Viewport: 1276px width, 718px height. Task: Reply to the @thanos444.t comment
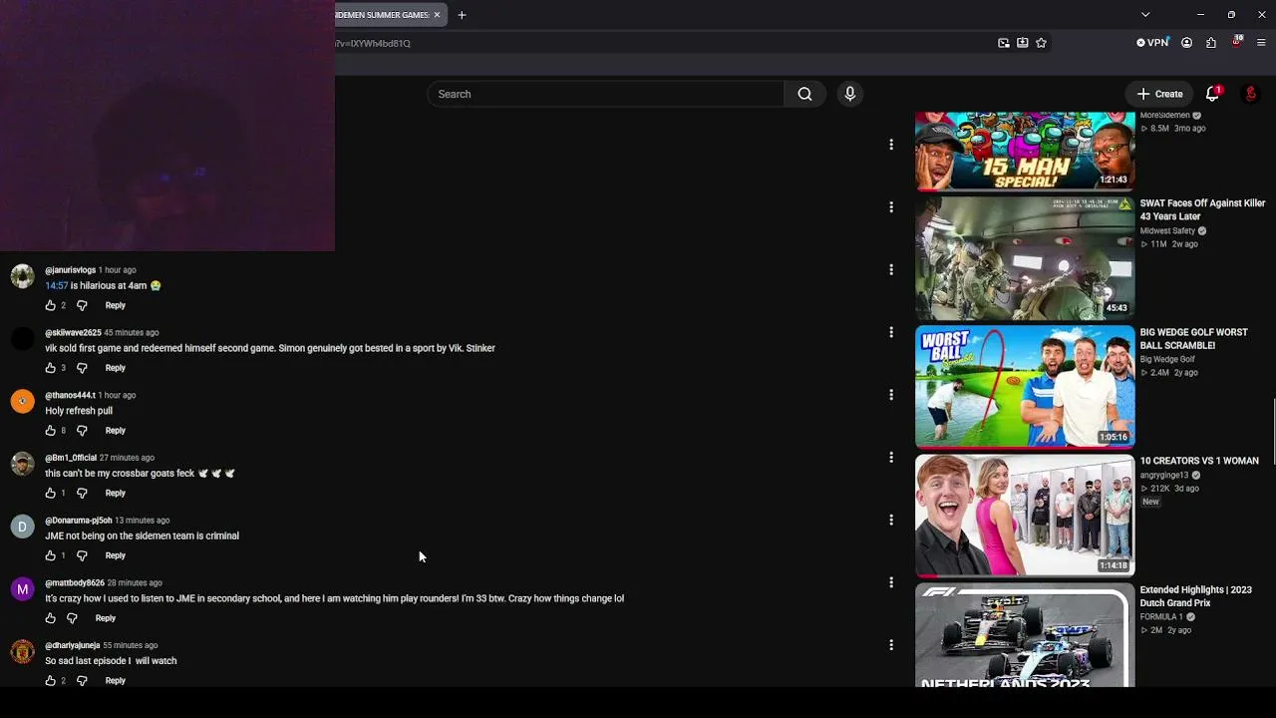(x=116, y=431)
